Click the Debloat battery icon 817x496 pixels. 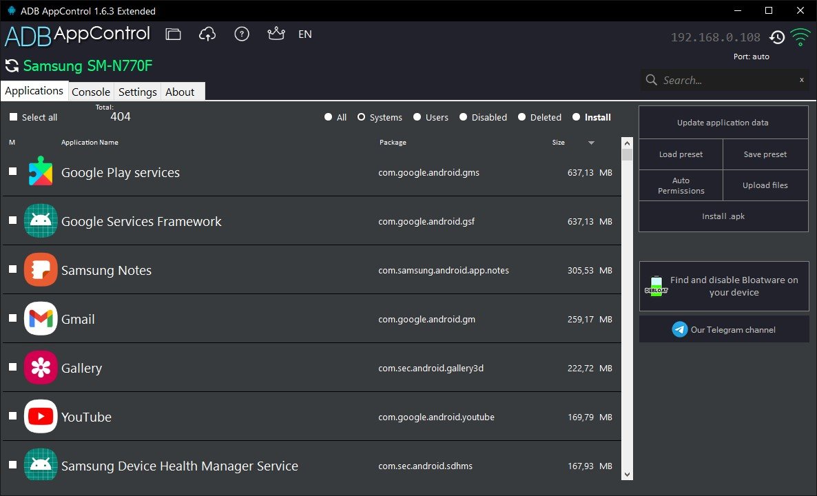[656, 286]
